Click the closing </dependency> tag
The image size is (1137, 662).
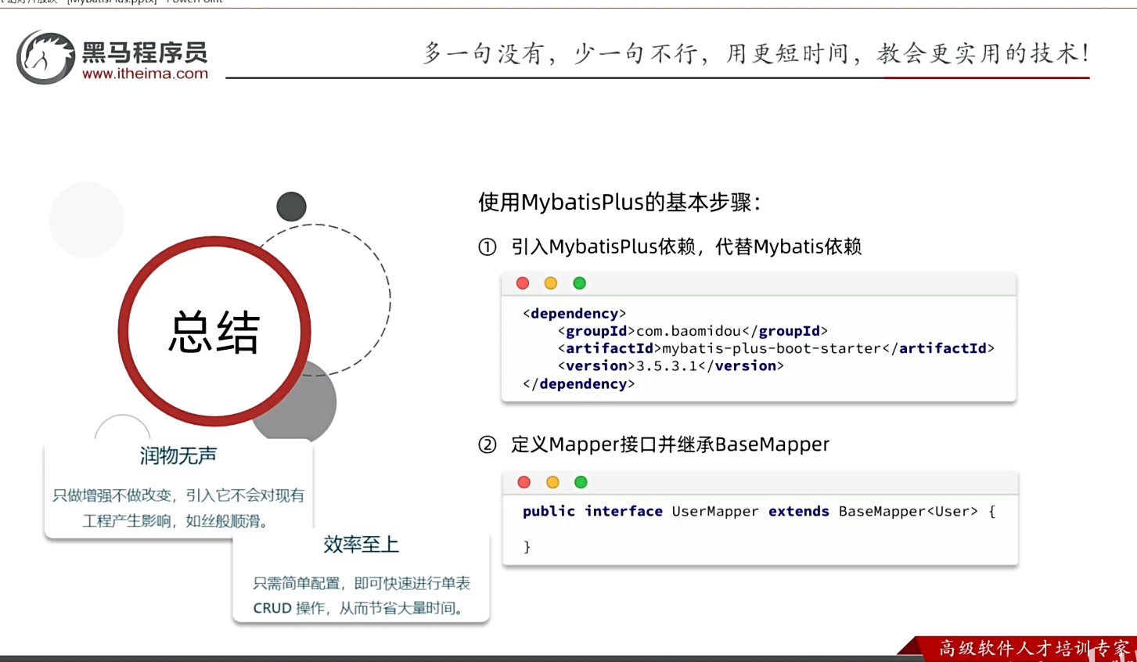click(578, 384)
